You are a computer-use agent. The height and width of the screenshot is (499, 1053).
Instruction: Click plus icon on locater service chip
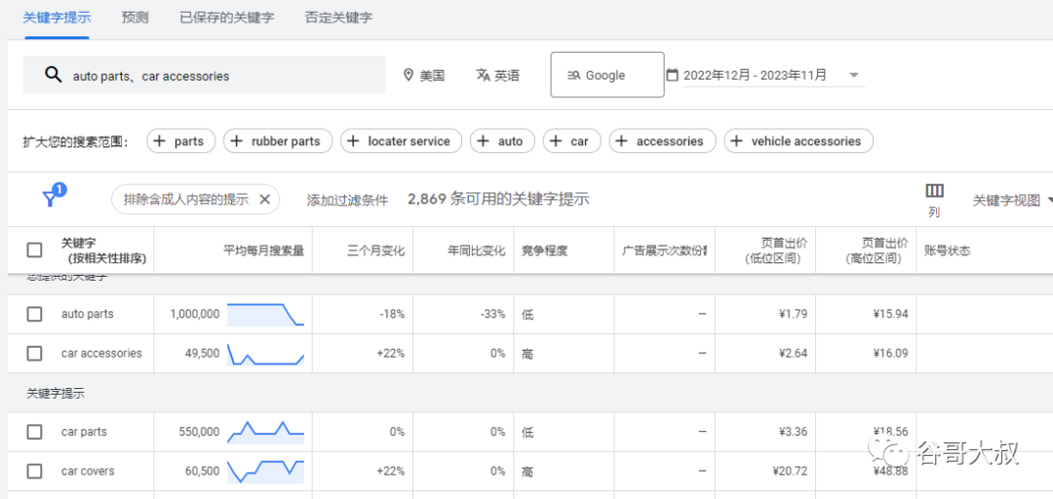pos(353,141)
